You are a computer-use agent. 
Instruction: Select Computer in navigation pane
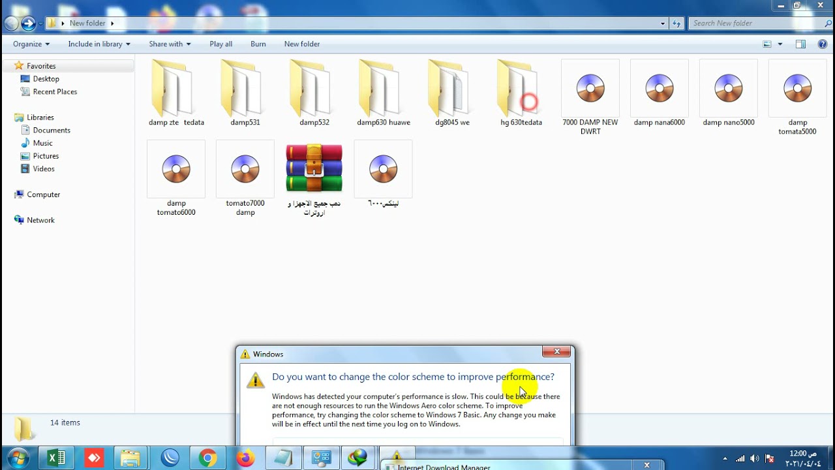pyautogui.click(x=43, y=195)
